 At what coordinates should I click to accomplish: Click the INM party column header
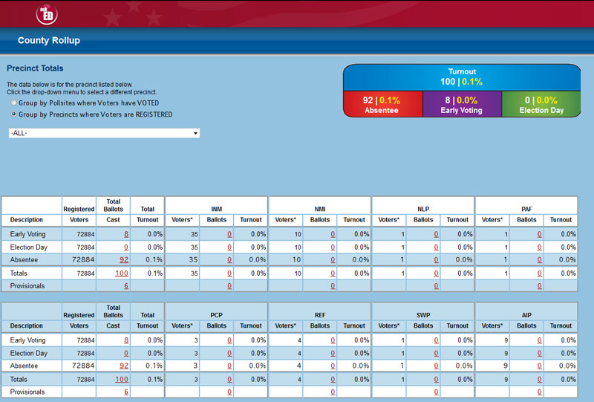point(217,209)
